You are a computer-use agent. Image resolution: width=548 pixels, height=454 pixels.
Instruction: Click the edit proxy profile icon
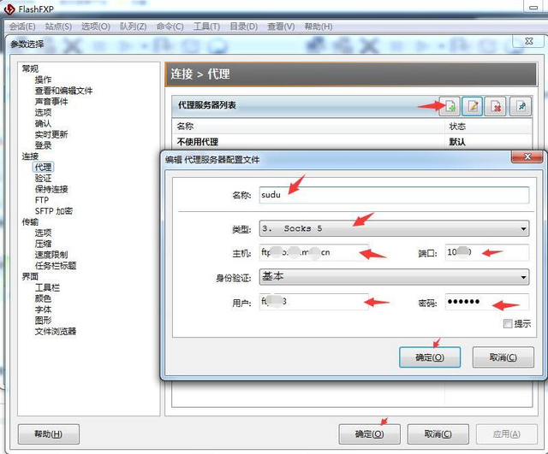click(472, 106)
